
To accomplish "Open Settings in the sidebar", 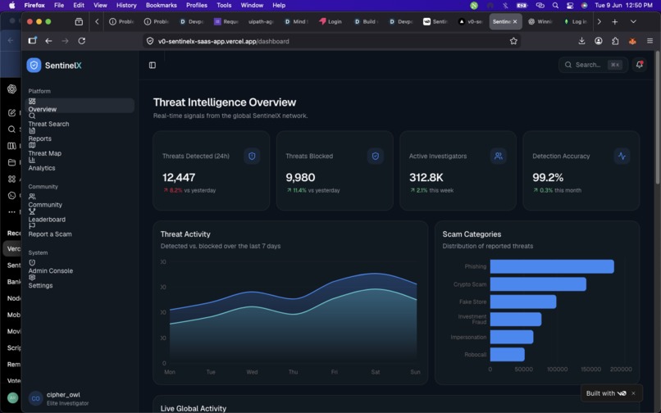I will click(x=81, y=282).
